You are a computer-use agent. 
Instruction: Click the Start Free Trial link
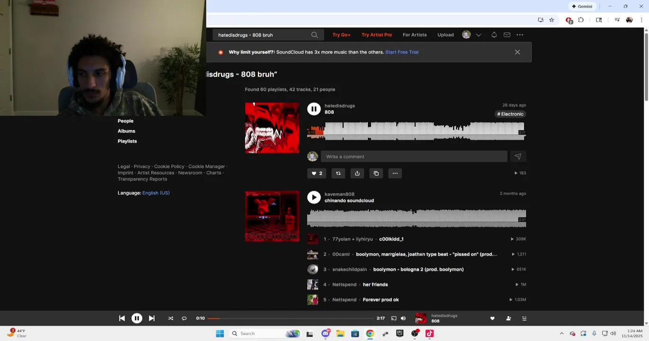[402, 52]
